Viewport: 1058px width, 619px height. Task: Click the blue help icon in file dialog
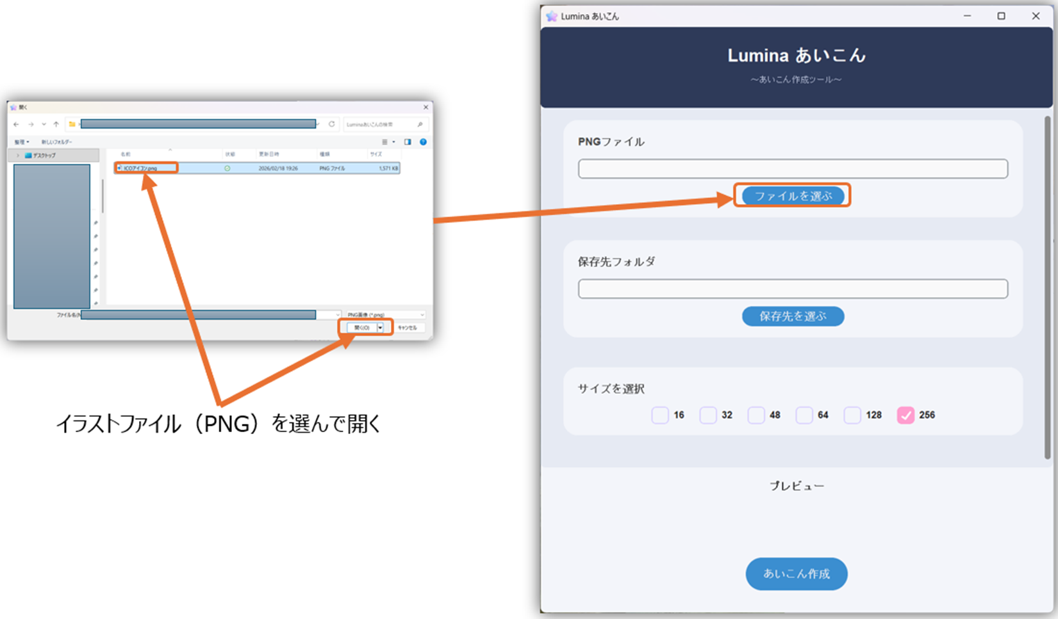423,142
